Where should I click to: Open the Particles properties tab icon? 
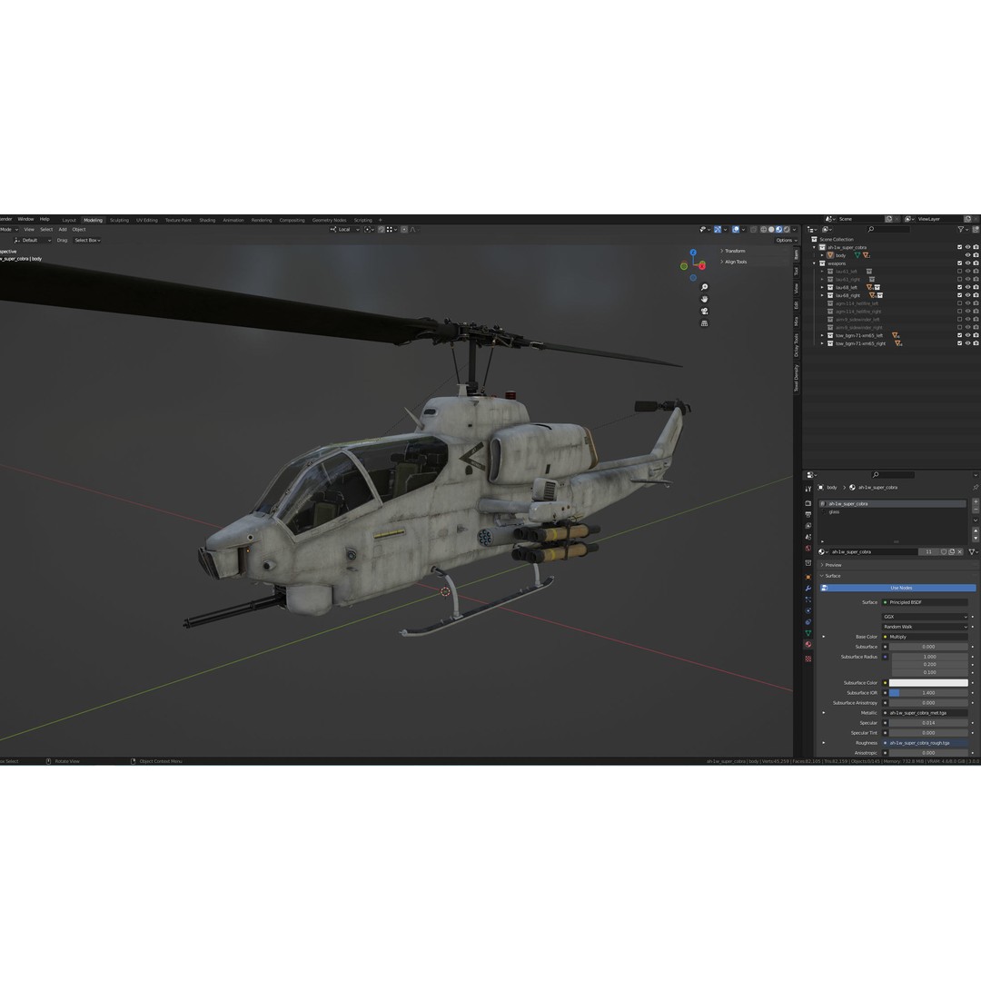(x=808, y=599)
